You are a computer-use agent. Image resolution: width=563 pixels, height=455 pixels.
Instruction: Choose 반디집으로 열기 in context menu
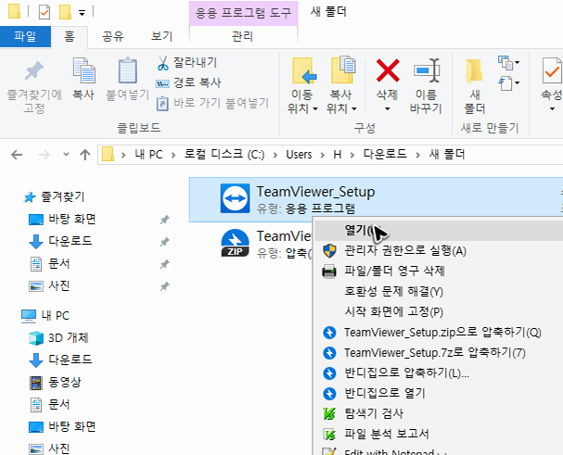pyautogui.click(x=438, y=393)
